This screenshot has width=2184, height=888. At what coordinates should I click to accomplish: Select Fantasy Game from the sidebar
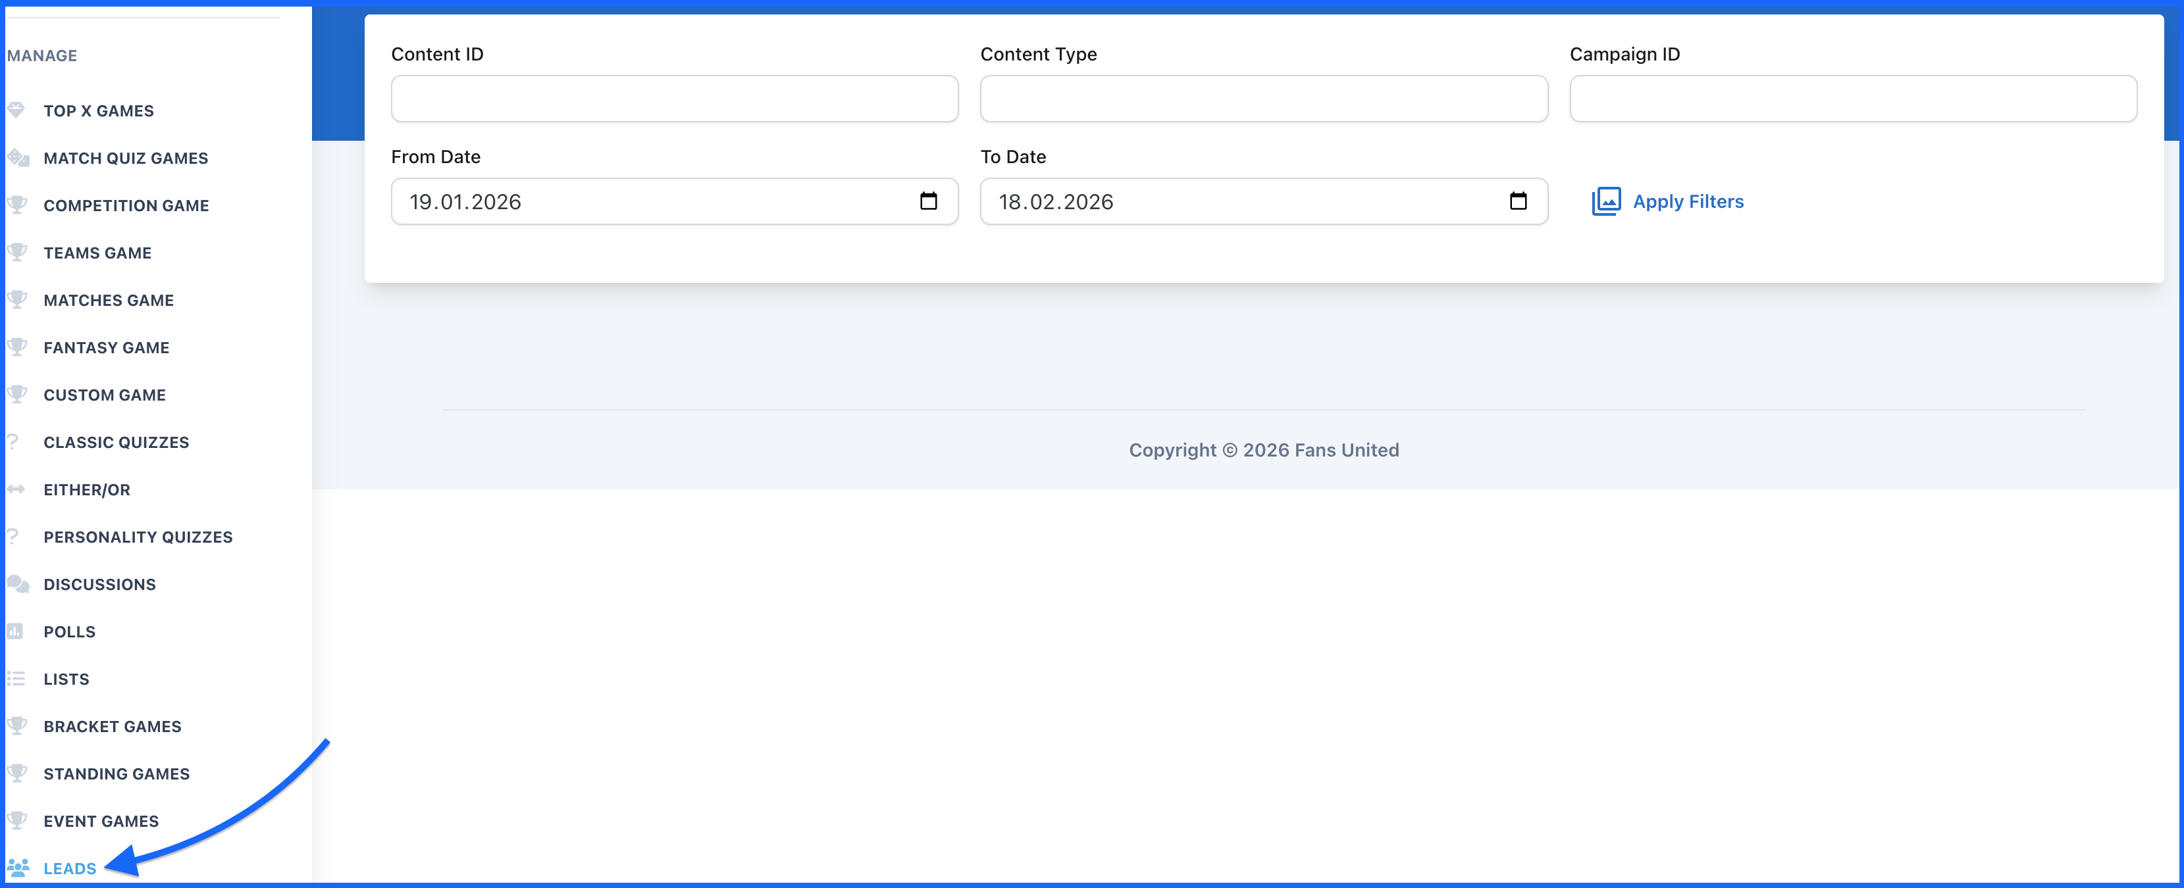(107, 347)
